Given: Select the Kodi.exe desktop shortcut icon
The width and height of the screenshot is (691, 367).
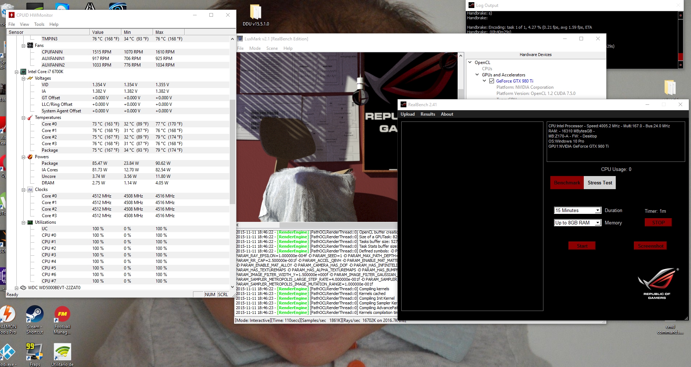Looking at the screenshot, I should [8, 355].
